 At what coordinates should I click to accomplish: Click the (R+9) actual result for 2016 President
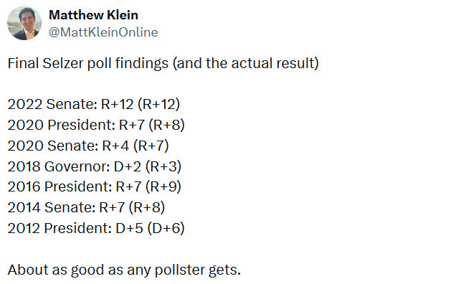163,186
